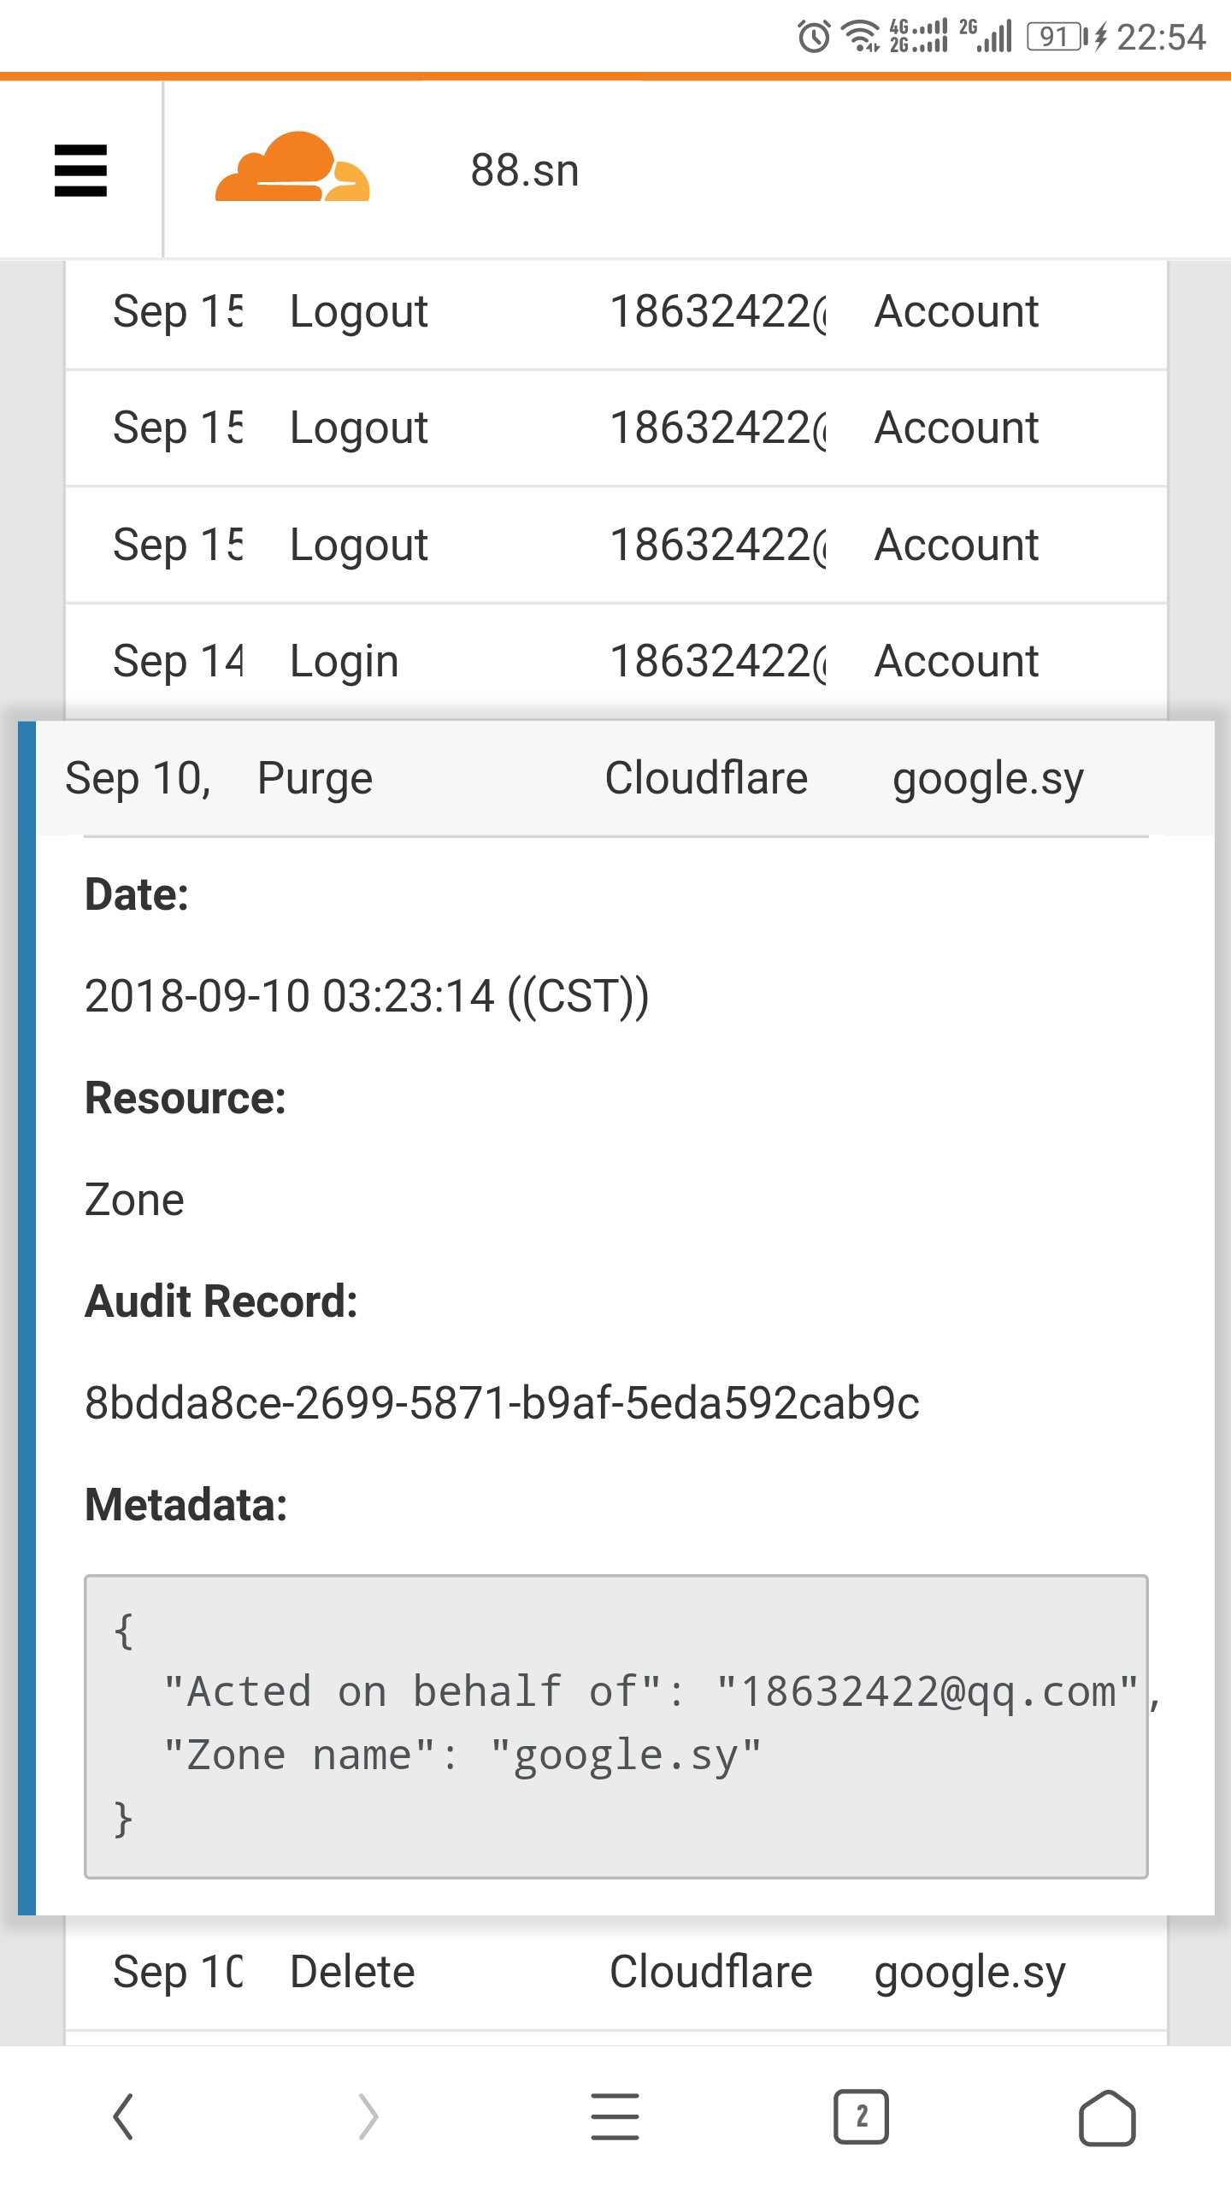Expand the Sep 14 Login row
This screenshot has width=1231, height=2189.
coord(616,661)
